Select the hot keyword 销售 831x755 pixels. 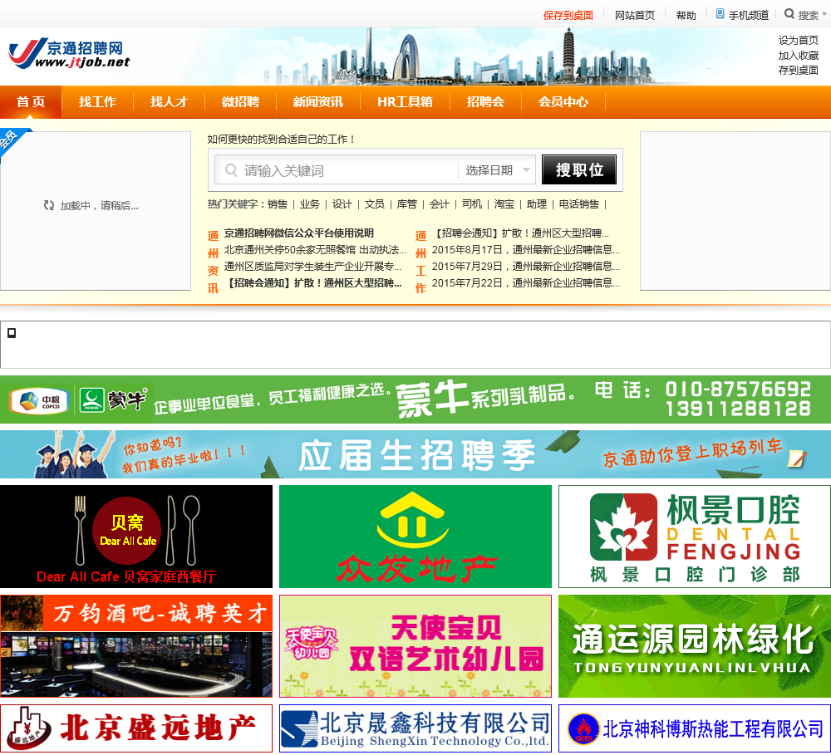point(278,204)
